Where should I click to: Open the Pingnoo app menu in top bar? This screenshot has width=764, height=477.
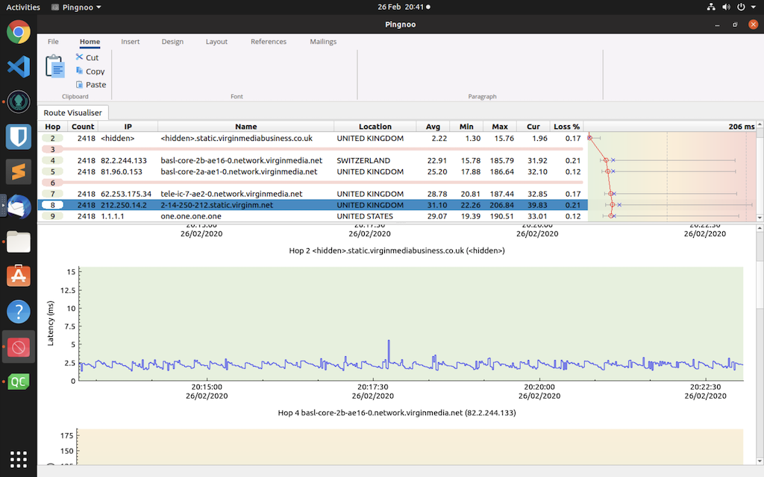tap(77, 7)
